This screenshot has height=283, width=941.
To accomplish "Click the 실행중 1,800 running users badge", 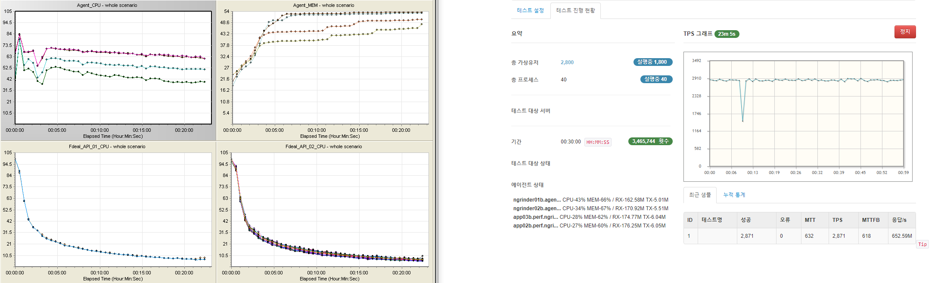I will click(x=652, y=62).
